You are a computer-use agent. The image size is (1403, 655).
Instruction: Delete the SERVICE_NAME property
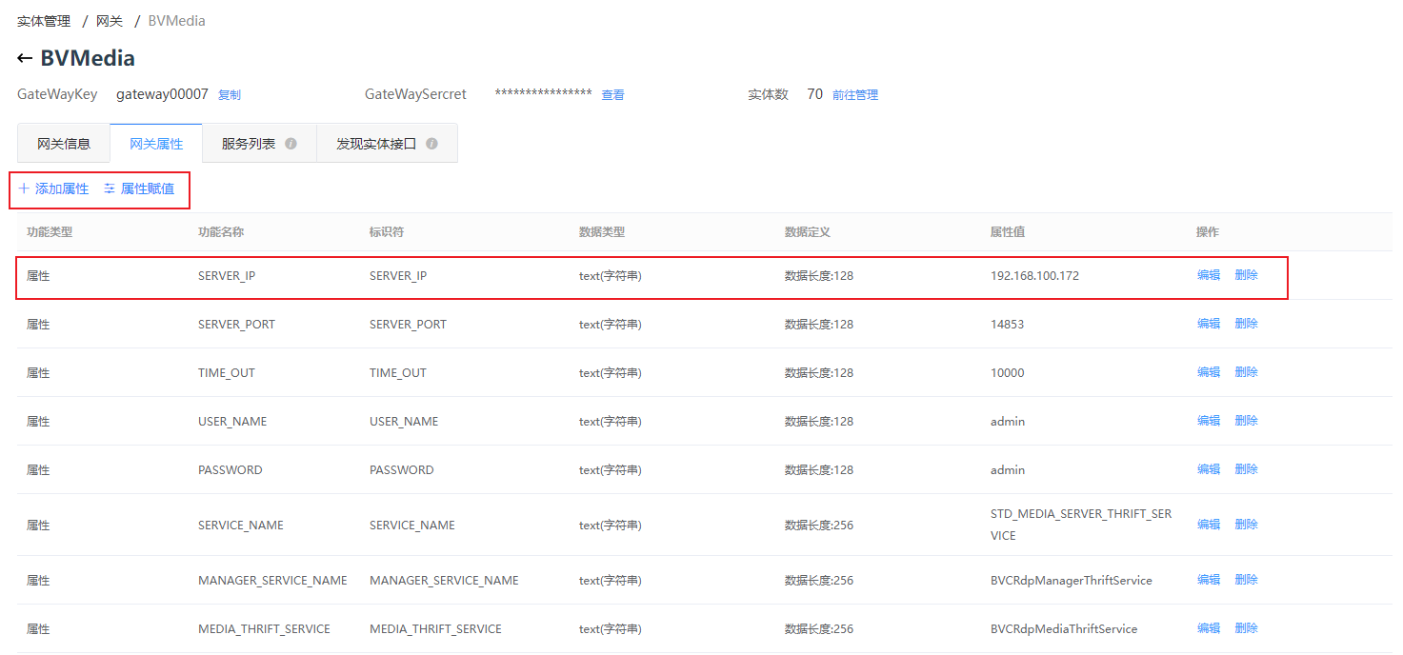click(x=1247, y=525)
